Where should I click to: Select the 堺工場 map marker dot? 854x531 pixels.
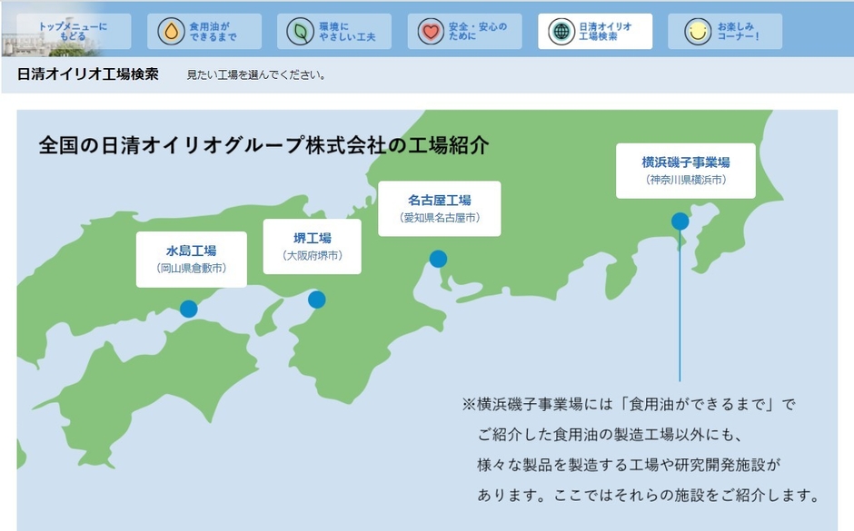tap(317, 299)
